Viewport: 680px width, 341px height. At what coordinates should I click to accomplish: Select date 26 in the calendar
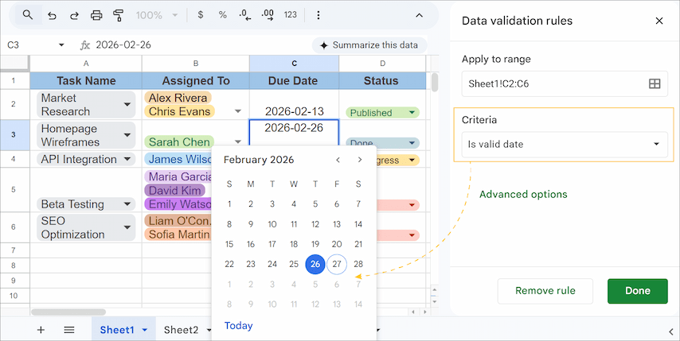(x=315, y=264)
